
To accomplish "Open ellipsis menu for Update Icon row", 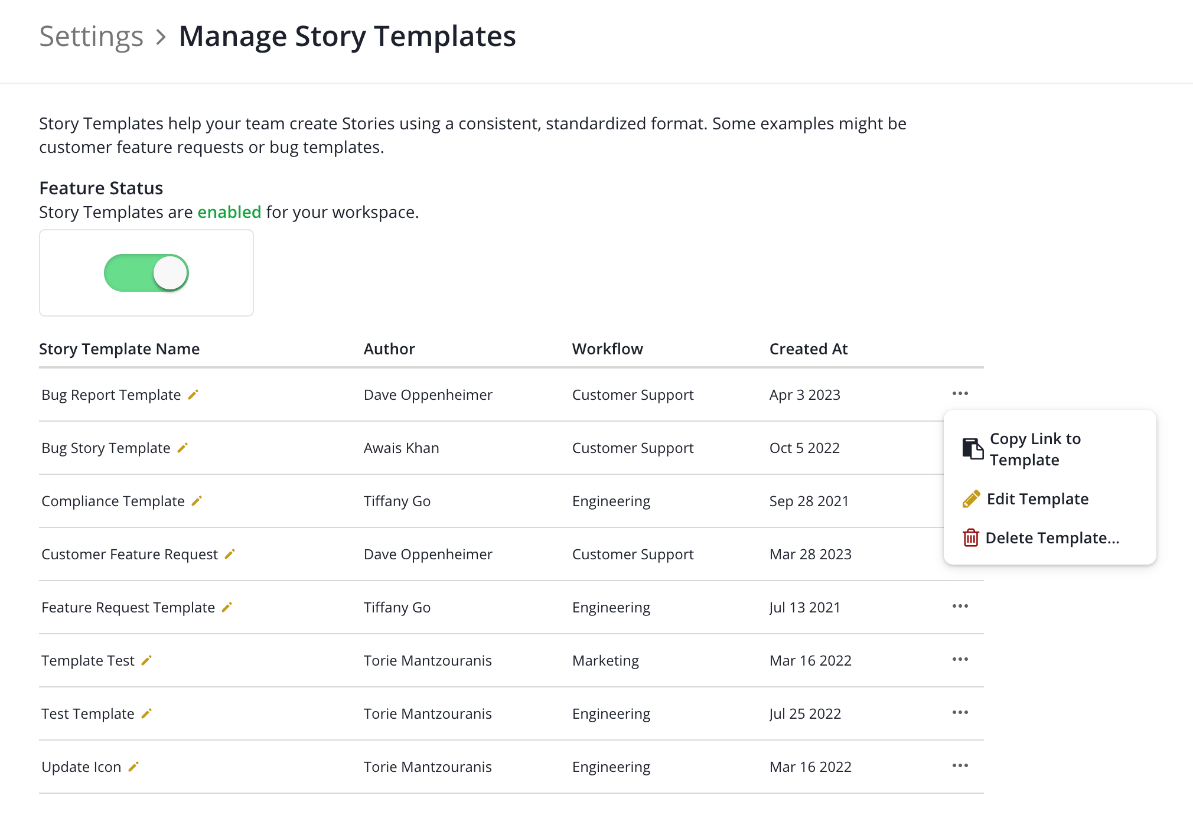I will 960,766.
